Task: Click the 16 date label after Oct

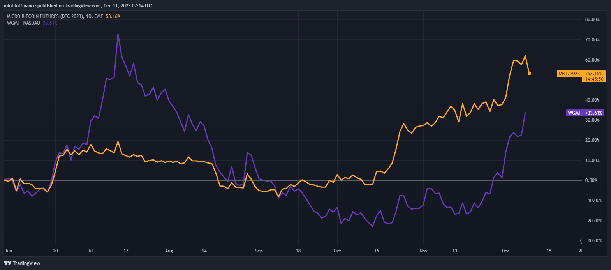Action: click(376, 251)
